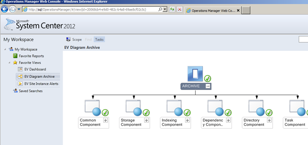The image size is (308, 145).
Task: Click the red Stop loading button
Action: pos(180,9)
